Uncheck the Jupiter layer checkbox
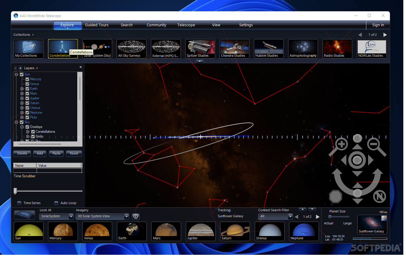The height and width of the screenshot is (256, 406). tap(27, 98)
